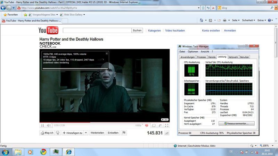Viewport: 278px width, 156px height.
Task: Toggle the wide player size icon
Action: tap(154, 125)
